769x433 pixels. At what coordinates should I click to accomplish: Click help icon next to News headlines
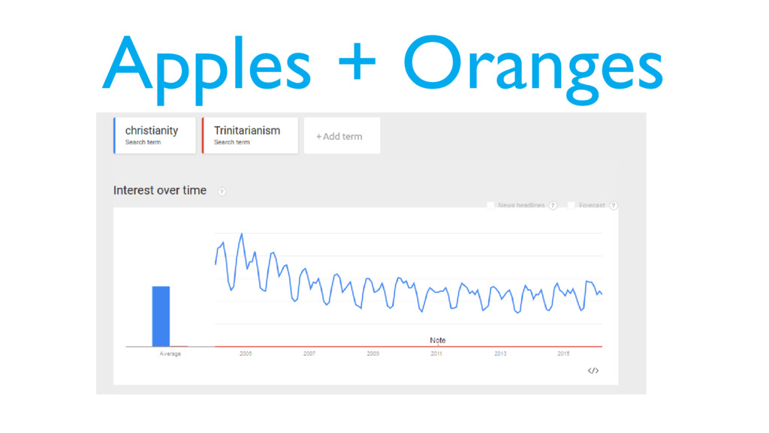(553, 205)
